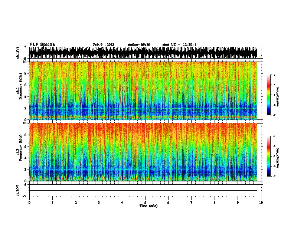Click the "8" kHz tick on ch.2 frequency axis
294x227 pixels.
26,135
